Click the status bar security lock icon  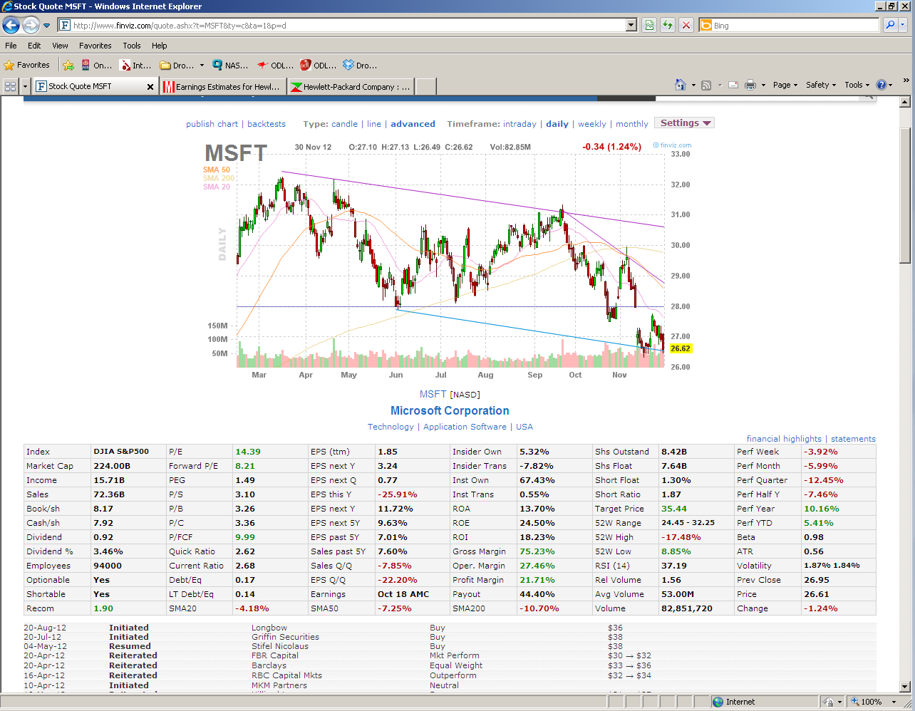pos(828,702)
